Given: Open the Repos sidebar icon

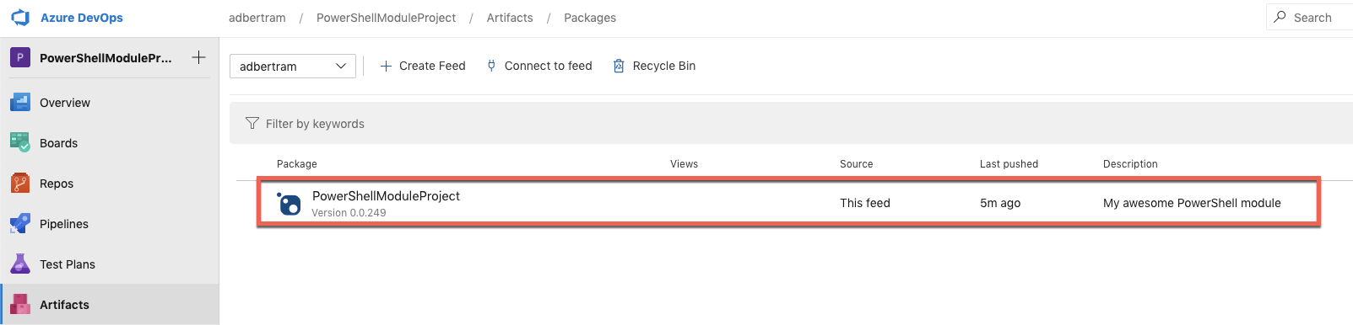Looking at the screenshot, I should tap(20, 184).
